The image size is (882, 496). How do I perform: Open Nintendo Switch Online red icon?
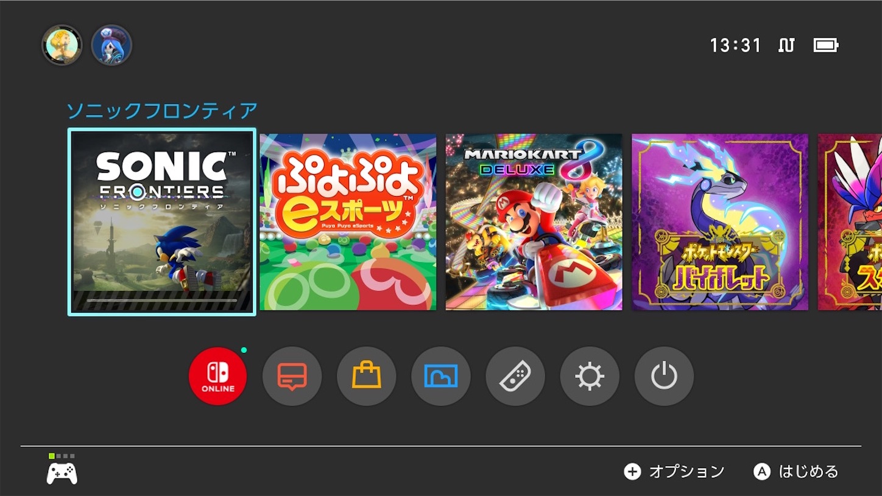point(218,376)
